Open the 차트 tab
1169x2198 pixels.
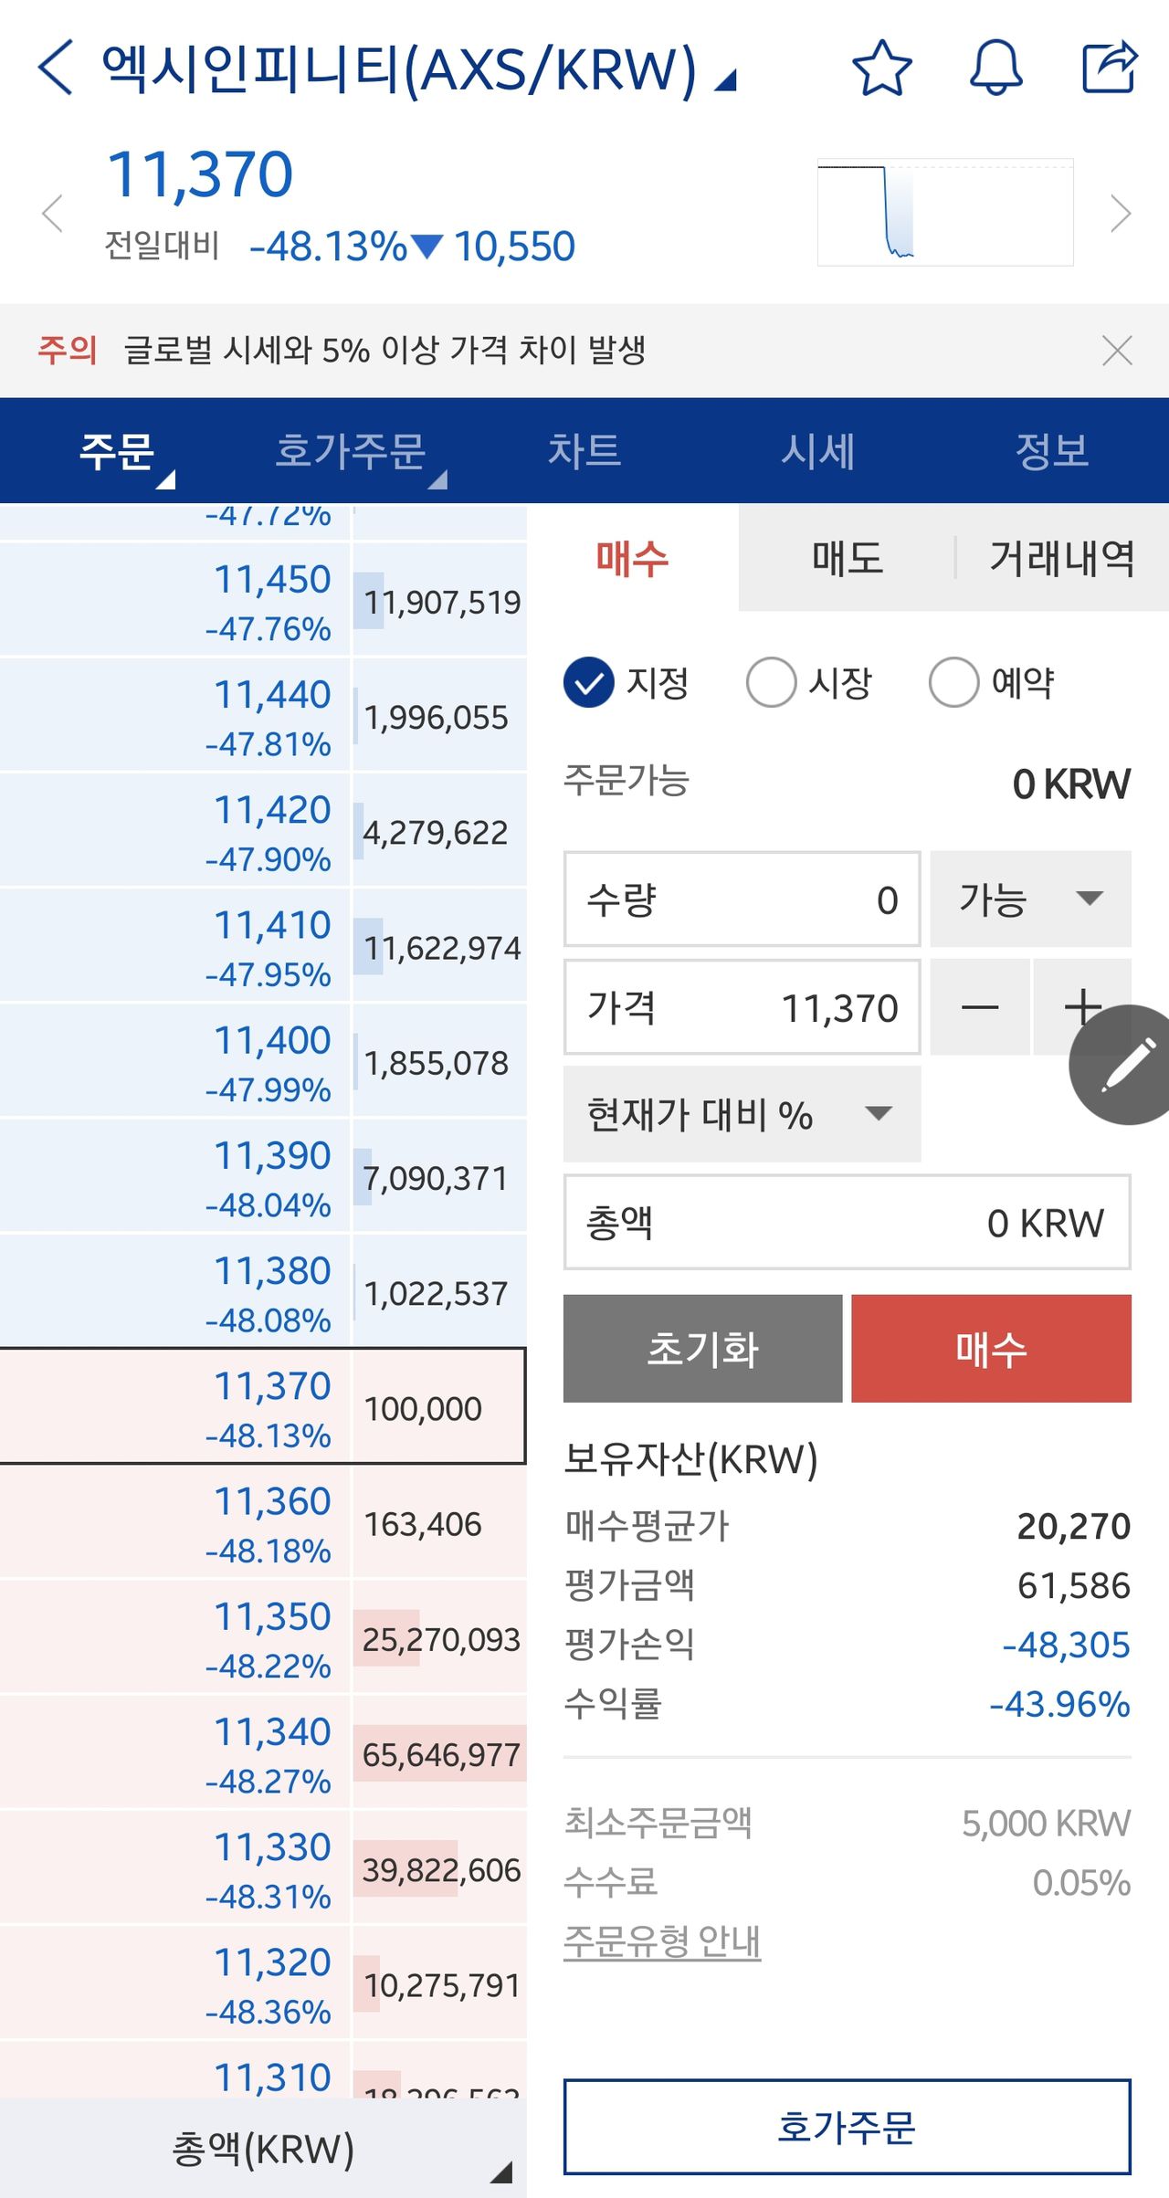(584, 451)
